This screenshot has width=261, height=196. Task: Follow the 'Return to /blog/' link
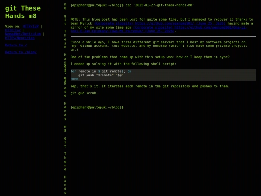(21, 52)
